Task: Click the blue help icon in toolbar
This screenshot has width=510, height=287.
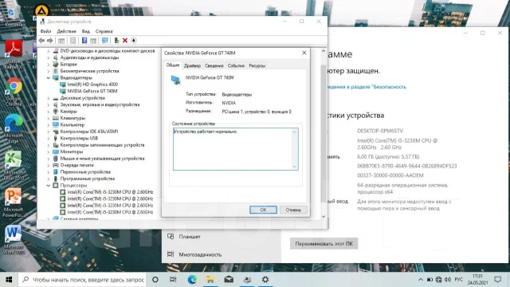Action: pyautogui.click(x=84, y=41)
